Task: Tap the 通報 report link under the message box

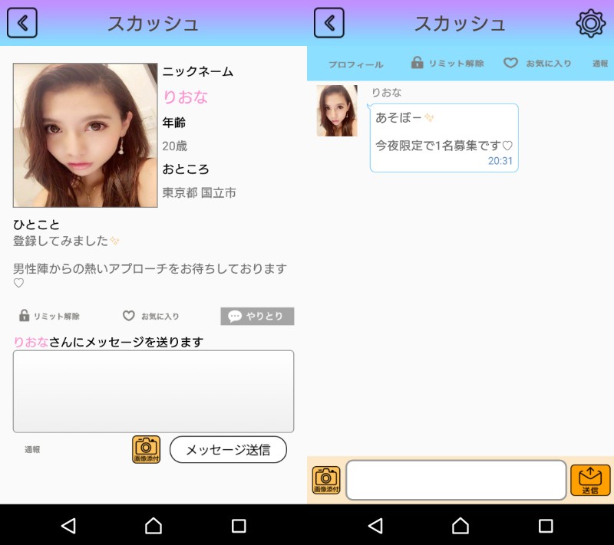Action: tap(32, 450)
